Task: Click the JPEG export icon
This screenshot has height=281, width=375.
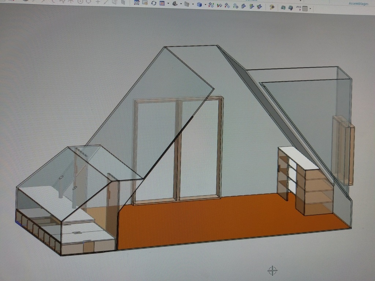Action: (x=298, y=8)
